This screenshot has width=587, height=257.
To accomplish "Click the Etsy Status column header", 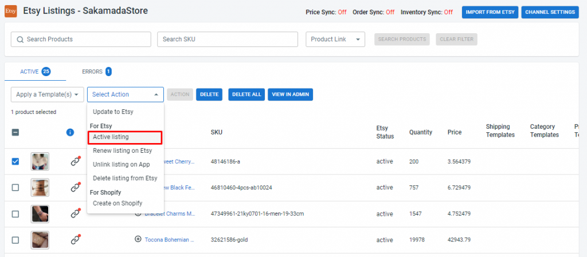I will coord(385,132).
